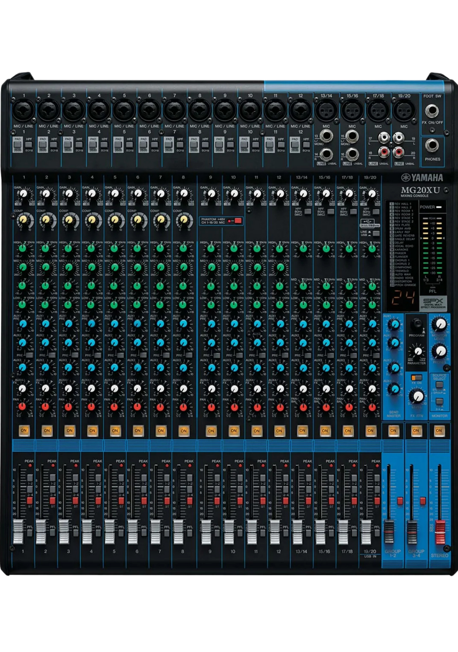The image size is (458, 652).
Task: Assign channel 1 to ST bus
Action: point(29,501)
